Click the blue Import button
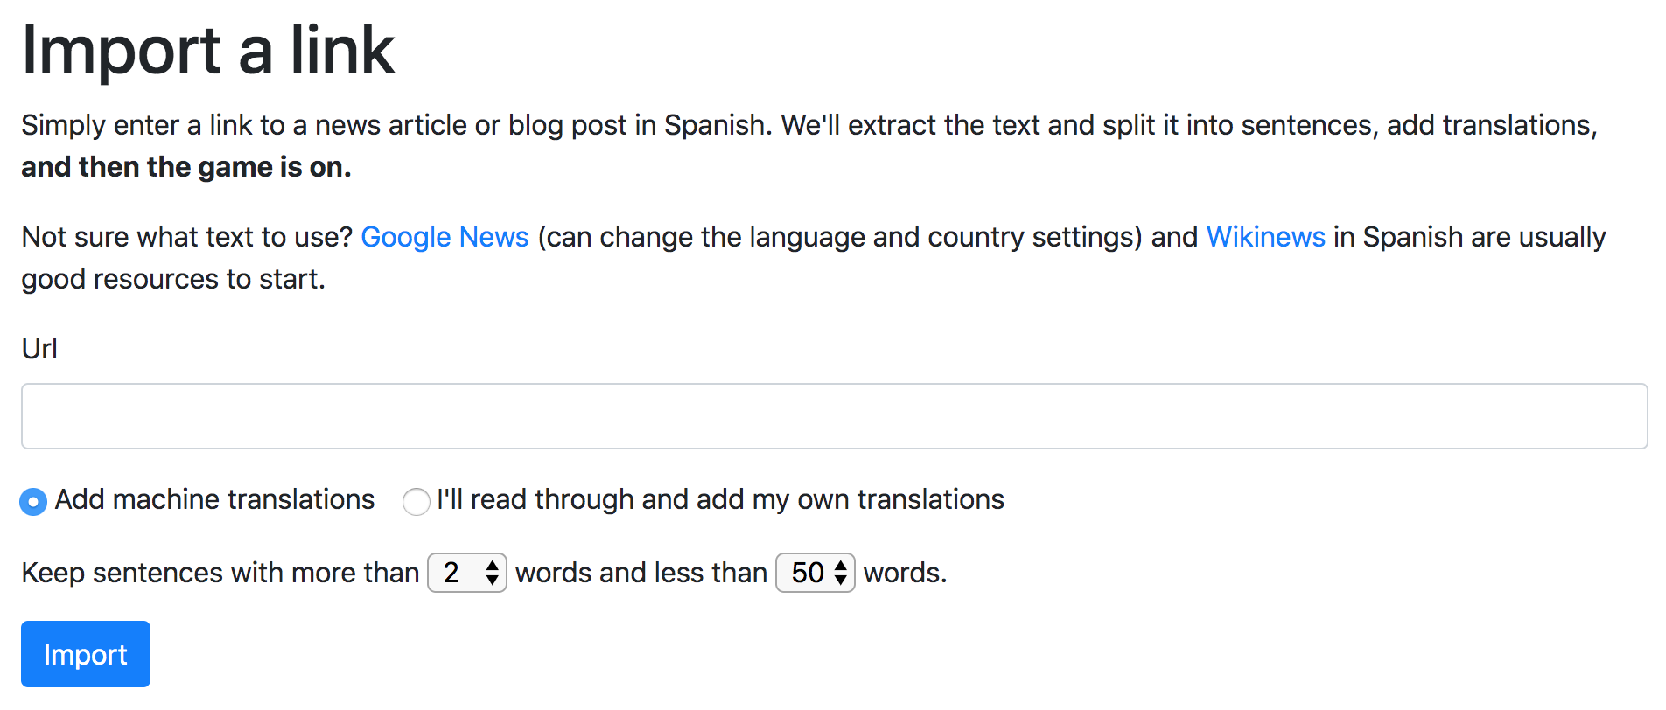1666x710 pixels. click(86, 654)
